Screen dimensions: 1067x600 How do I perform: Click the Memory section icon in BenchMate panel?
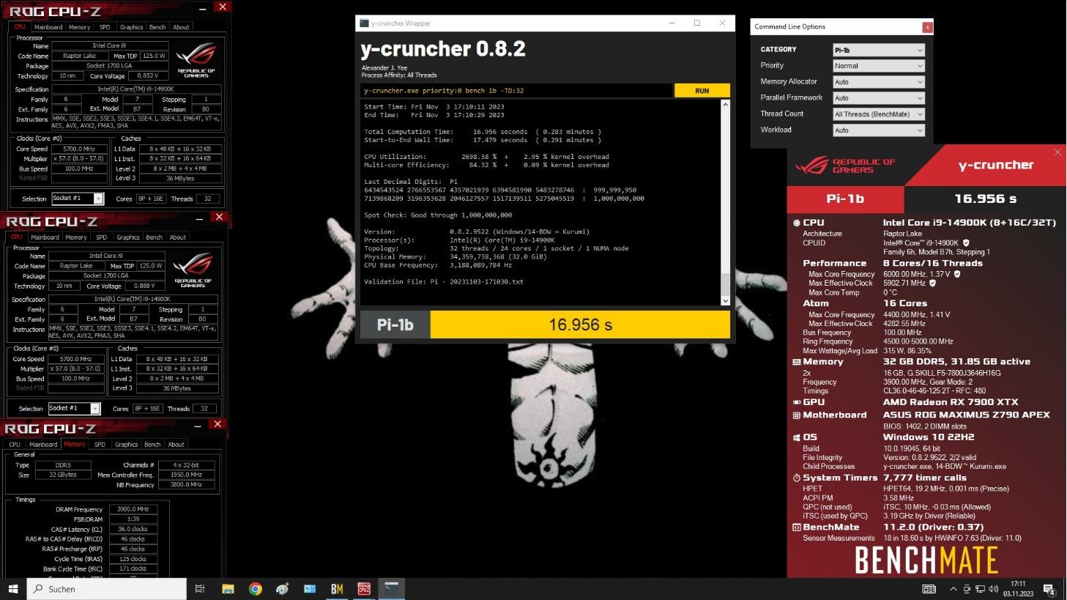pyautogui.click(x=797, y=362)
